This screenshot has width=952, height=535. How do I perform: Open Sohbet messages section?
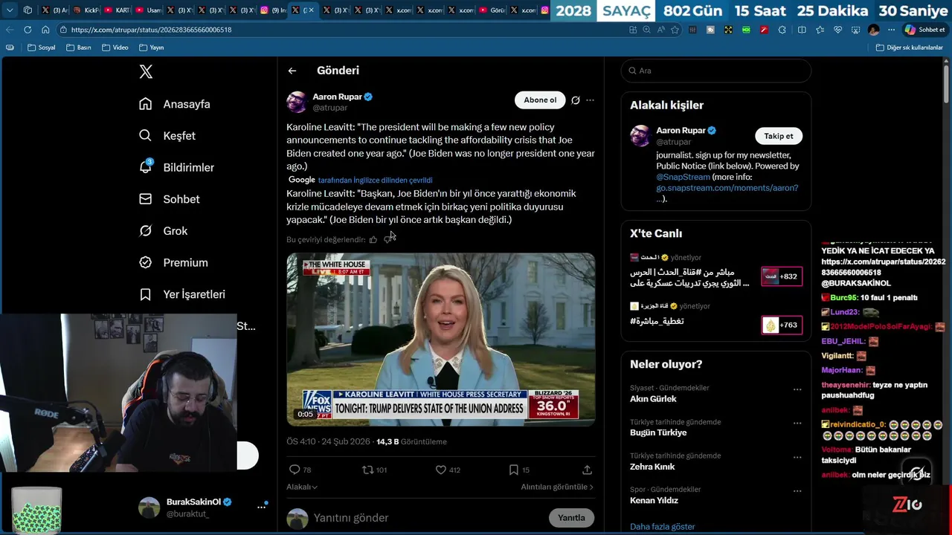coord(170,199)
